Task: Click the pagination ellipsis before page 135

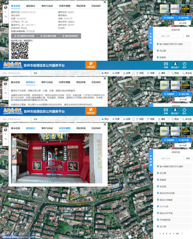Action: [173, 234]
